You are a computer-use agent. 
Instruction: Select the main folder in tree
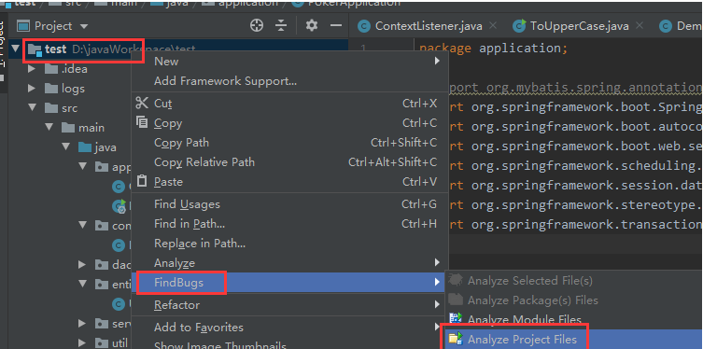pyautogui.click(x=83, y=128)
